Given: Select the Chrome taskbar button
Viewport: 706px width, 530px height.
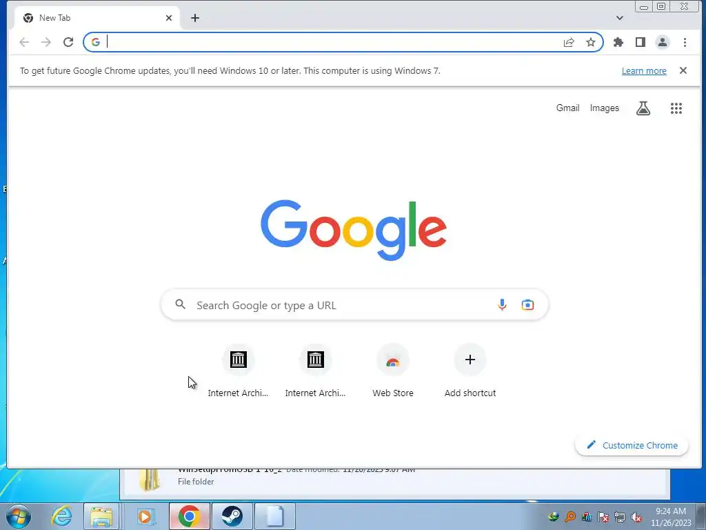Looking at the screenshot, I should [190, 516].
